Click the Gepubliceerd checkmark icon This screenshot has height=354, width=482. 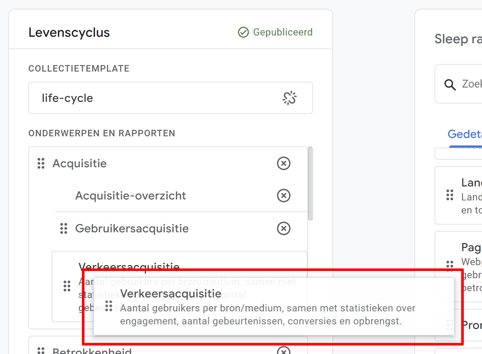243,32
